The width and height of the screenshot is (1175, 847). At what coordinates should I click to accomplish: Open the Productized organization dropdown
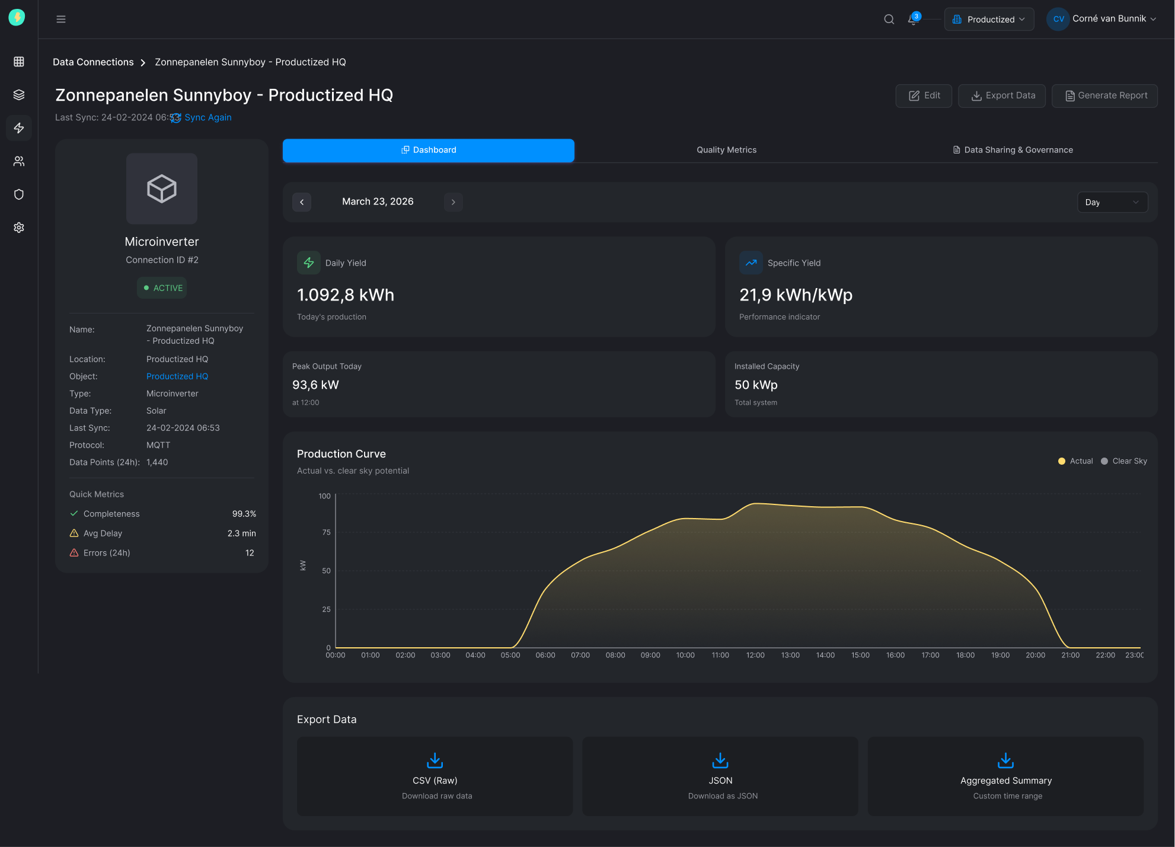click(988, 18)
